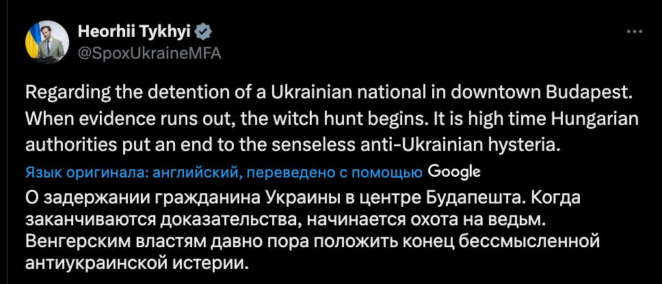Open the three-dot more options menu
Screen dimensions: 662x284
[x=635, y=31]
